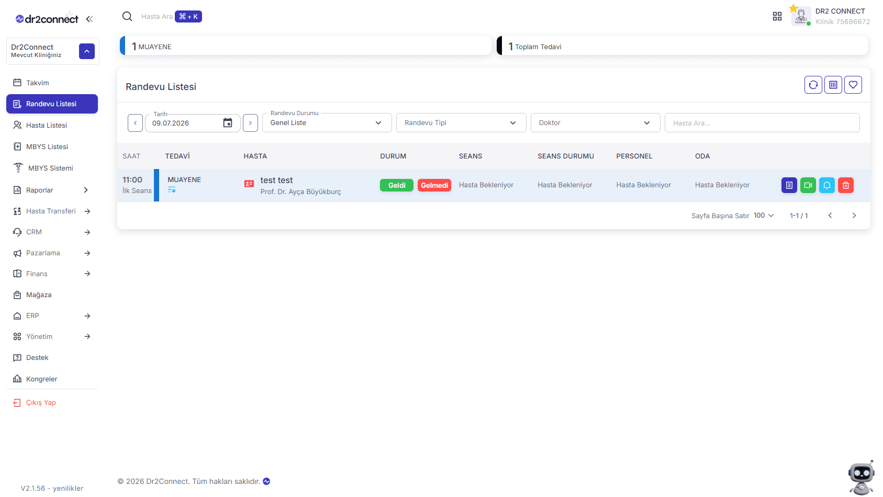This screenshot has width=883, height=497.
Task: Open MBYS Sistemi in sidebar
Action: pyautogui.click(x=52, y=168)
